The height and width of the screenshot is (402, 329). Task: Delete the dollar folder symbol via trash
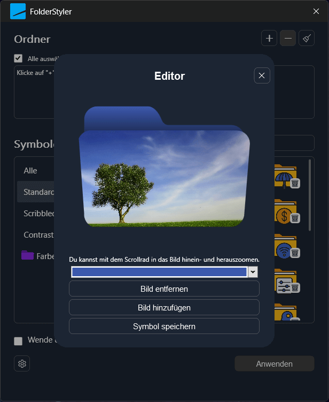295,218
